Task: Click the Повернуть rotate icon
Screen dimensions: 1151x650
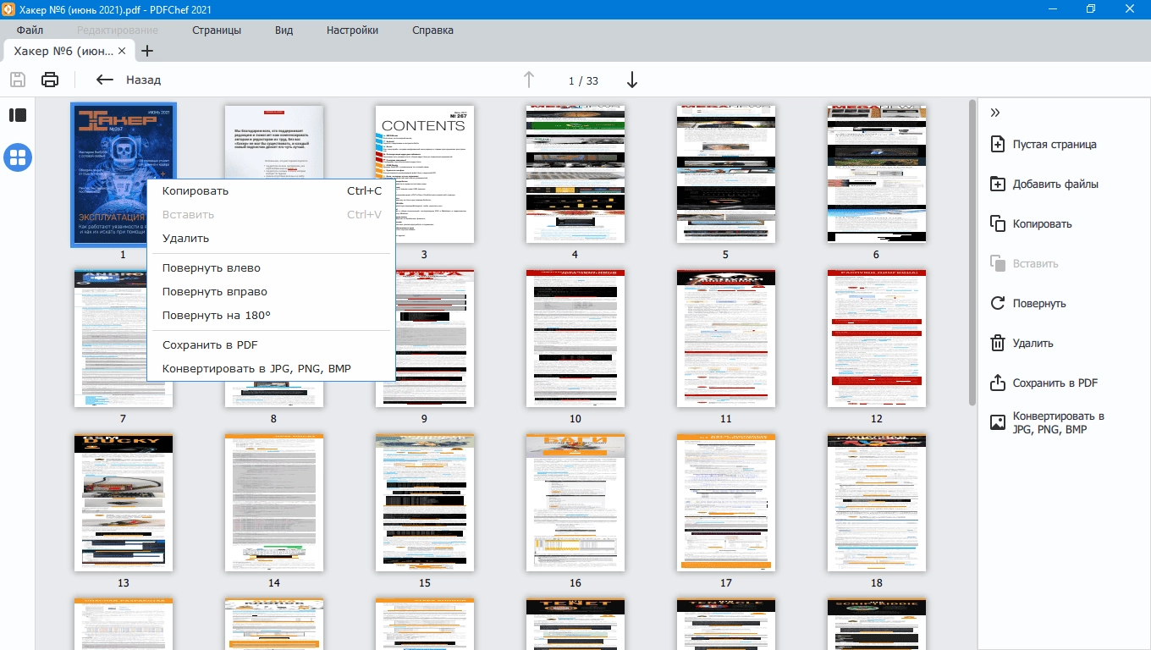Action: tap(997, 303)
